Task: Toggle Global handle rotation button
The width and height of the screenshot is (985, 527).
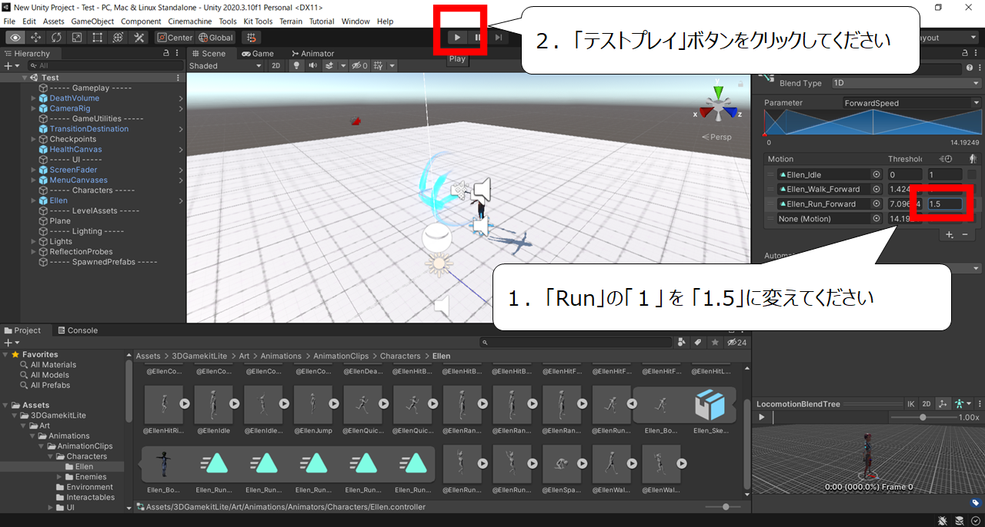Action: point(215,38)
